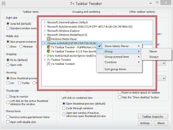Collapse Microsoft.Windows.MediaPlayer32 tree node
Screen dimensions: 173x130
coord(45,35)
